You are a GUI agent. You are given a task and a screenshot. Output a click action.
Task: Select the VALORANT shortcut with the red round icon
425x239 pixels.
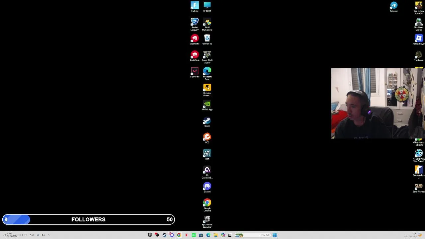(x=195, y=40)
